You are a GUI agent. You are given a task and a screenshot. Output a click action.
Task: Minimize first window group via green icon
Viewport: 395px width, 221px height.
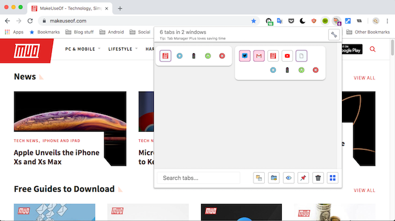point(208,56)
